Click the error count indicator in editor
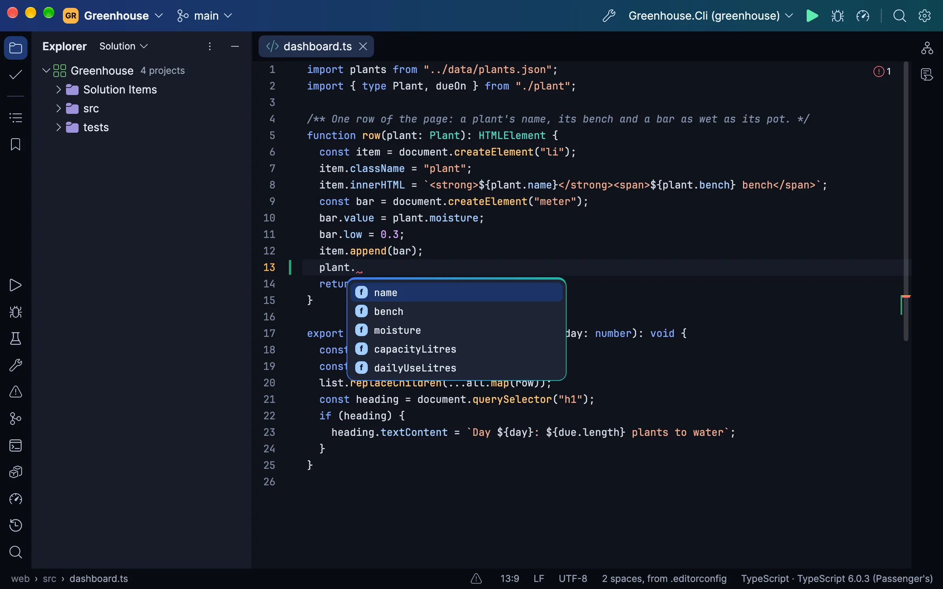This screenshot has height=589, width=943. 882,71
